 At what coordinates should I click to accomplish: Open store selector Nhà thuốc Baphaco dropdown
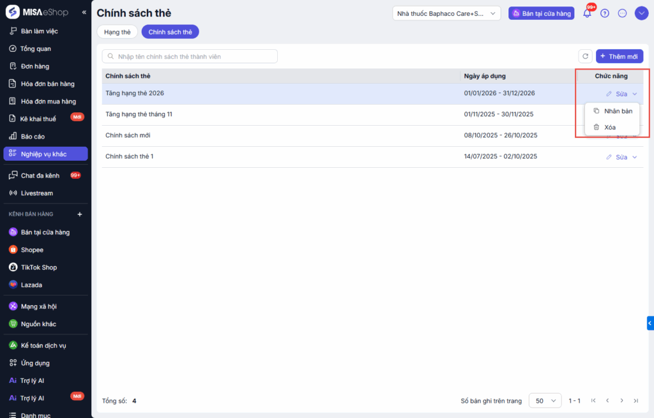click(x=446, y=13)
